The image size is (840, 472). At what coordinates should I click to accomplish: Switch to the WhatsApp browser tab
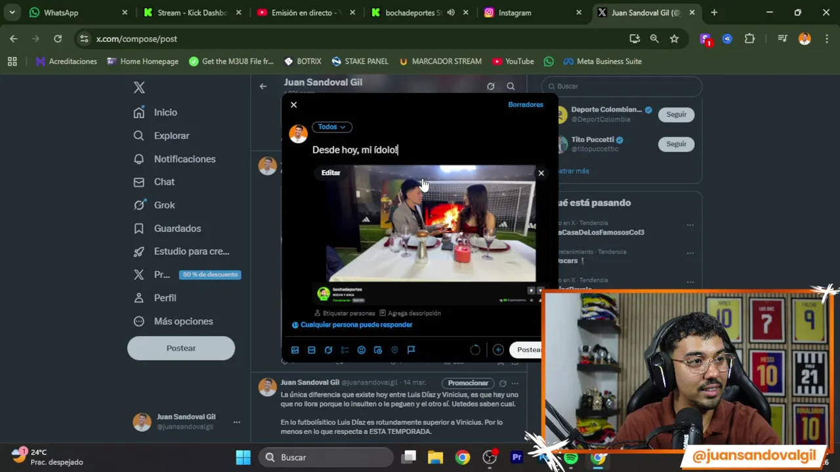click(x=77, y=12)
